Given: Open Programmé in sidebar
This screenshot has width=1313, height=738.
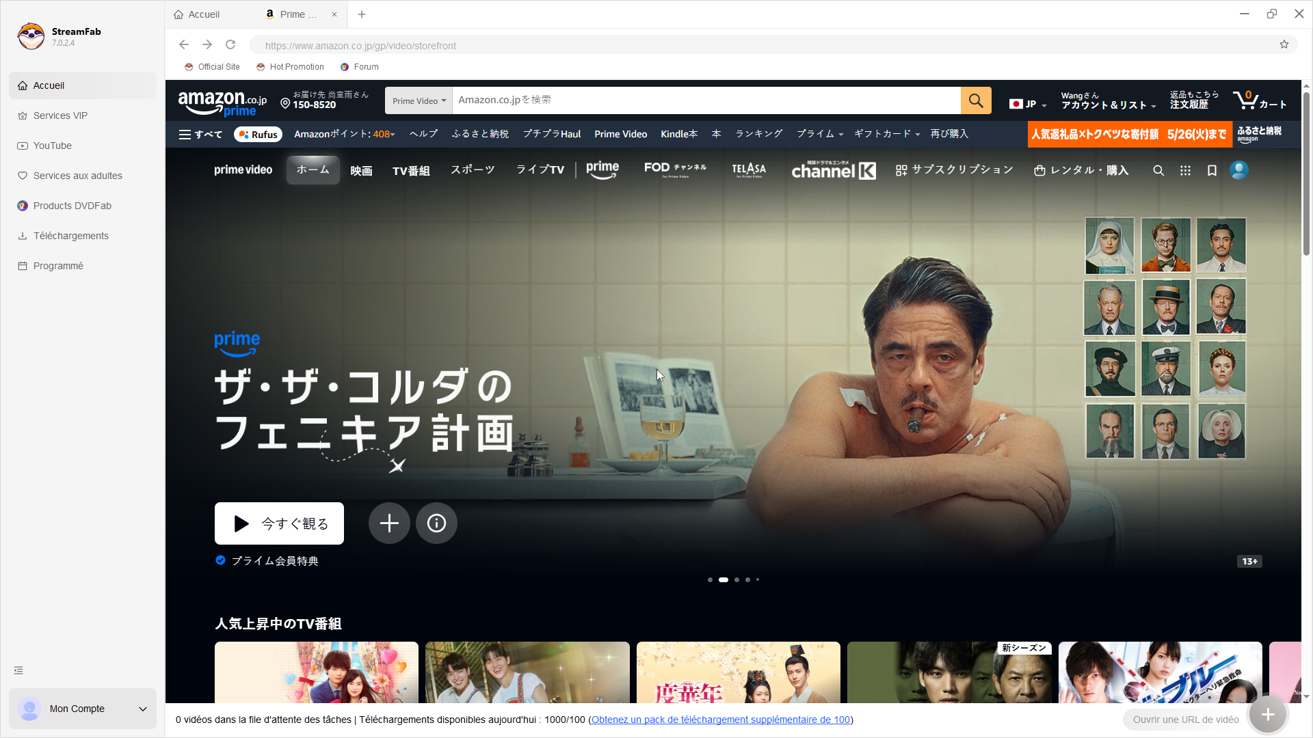Looking at the screenshot, I should point(83,266).
